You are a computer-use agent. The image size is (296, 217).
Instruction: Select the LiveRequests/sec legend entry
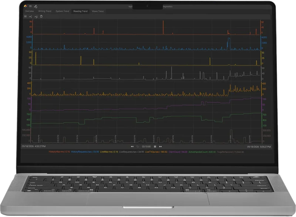(x=132, y=152)
